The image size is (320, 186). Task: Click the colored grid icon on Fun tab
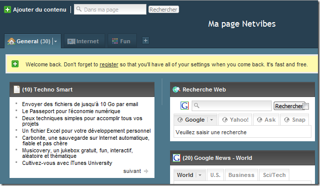[115, 41]
